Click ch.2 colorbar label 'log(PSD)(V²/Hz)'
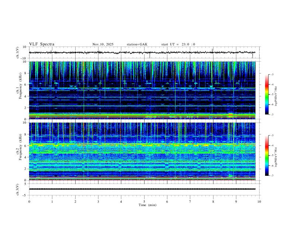This screenshot has width=292, height=226. pyautogui.click(x=276, y=157)
